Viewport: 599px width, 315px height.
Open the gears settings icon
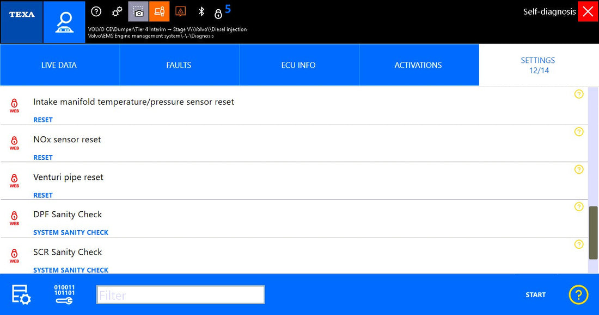coord(117,12)
